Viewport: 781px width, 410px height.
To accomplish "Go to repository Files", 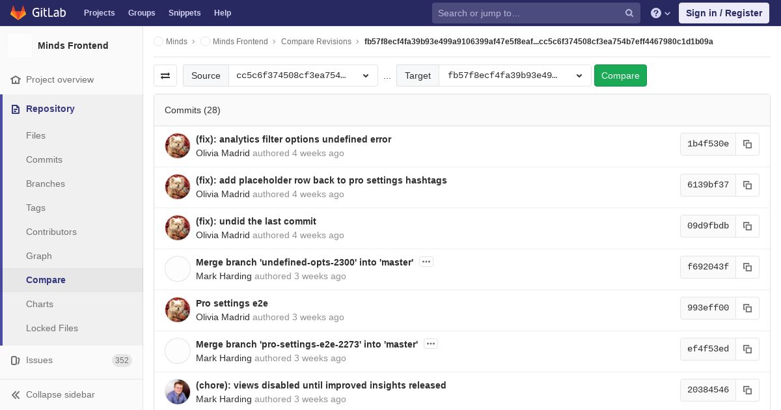I will click(x=36, y=135).
